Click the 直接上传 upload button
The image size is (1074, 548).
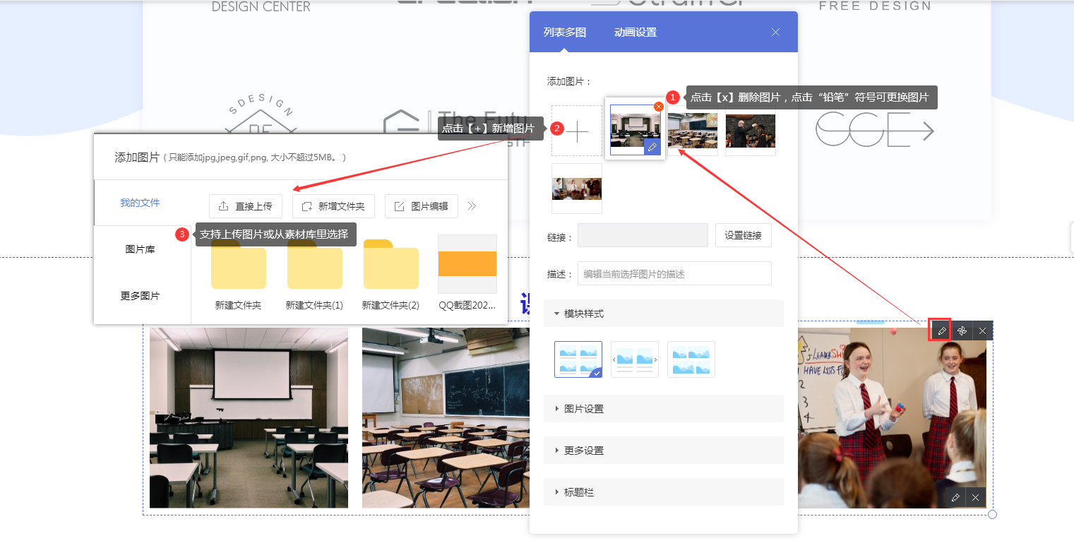click(246, 206)
